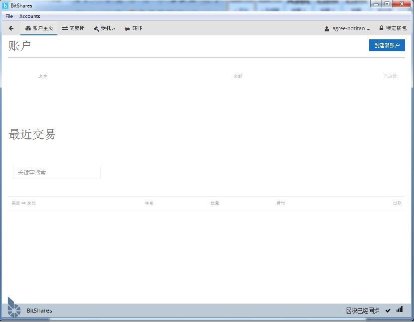Click the 区块已经同步 sync status text
Image resolution: width=414 pixels, height=322 pixels.
coord(363,311)
